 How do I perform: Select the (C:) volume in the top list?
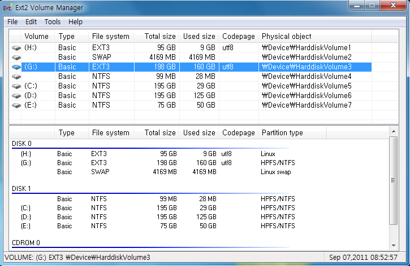tap(31, 86)
